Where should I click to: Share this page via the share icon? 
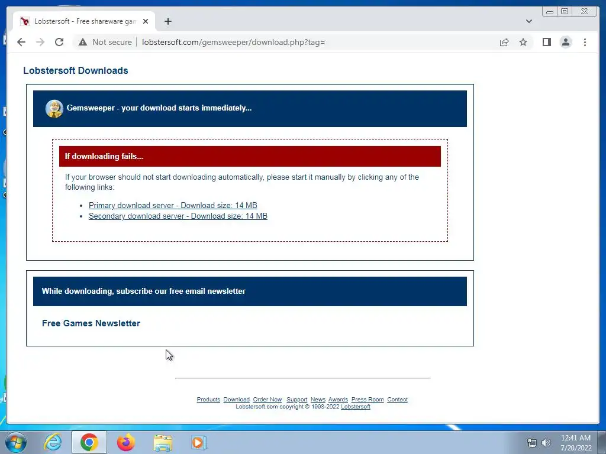pos(504,42)
